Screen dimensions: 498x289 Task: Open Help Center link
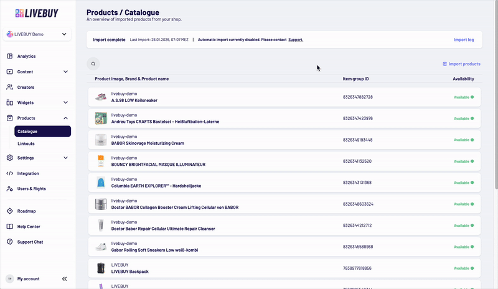[x=29, y=226]
